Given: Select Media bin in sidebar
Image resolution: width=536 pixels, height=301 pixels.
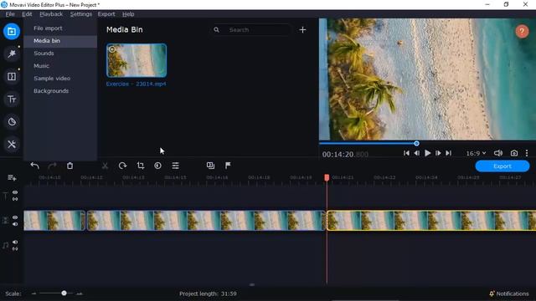Looking at the screenshot, I should pos(60,41).
